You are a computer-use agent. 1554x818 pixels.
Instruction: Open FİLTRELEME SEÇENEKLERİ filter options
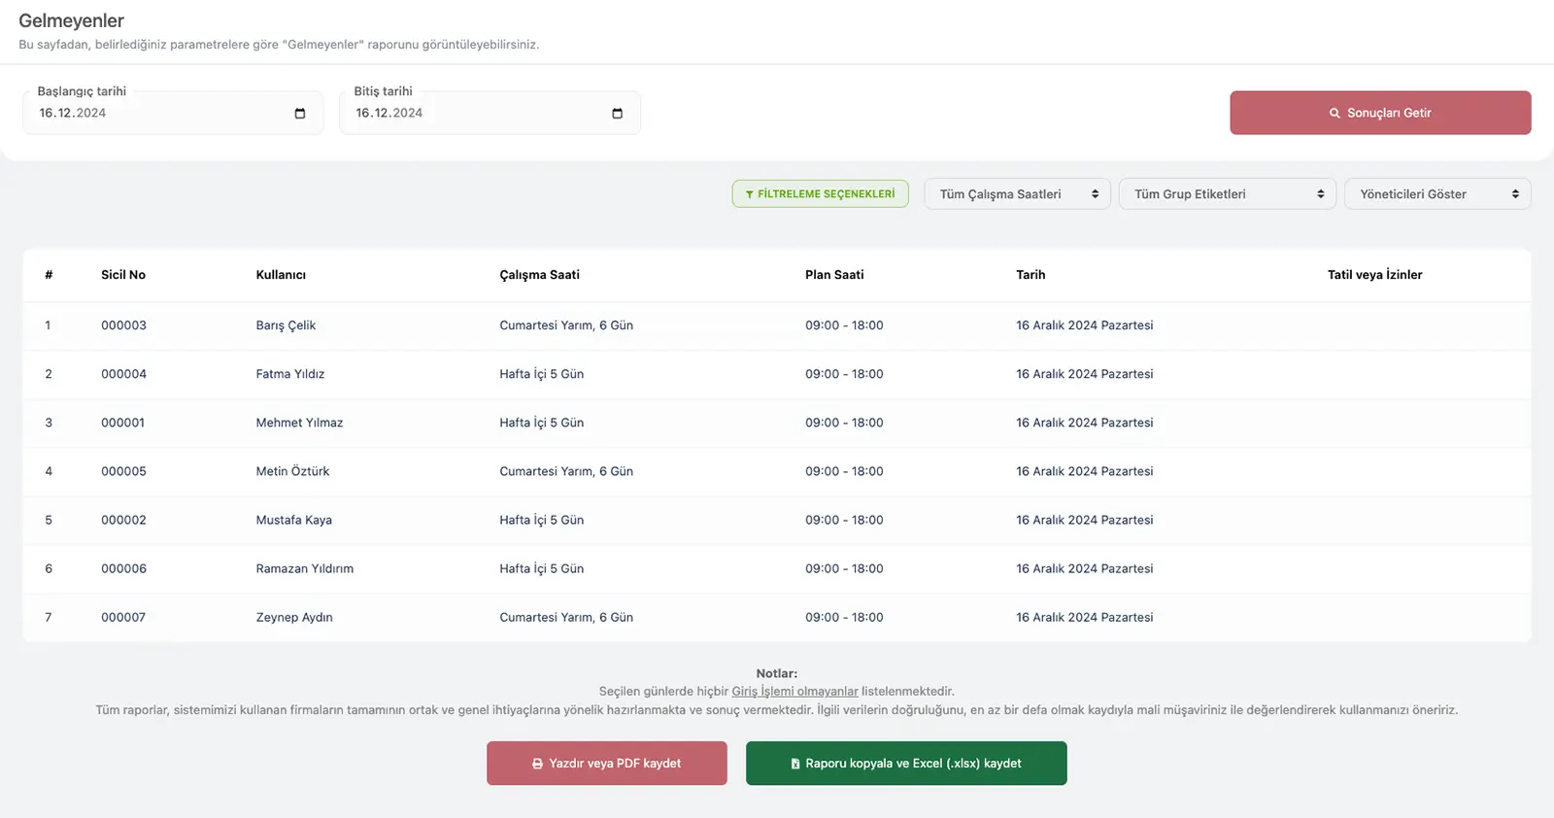[820, 194]
